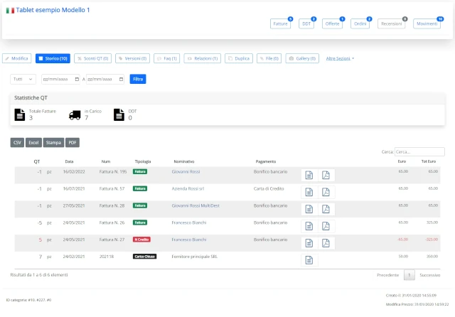Click the Carico Chiuso badge

[144, 257]
